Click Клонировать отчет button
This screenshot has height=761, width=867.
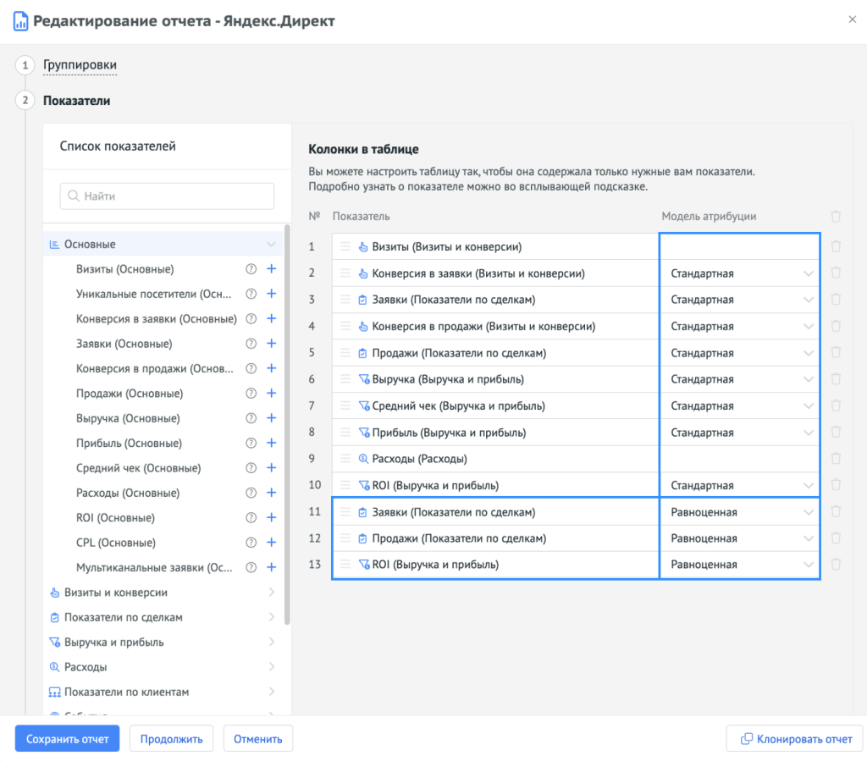point(794,738)
